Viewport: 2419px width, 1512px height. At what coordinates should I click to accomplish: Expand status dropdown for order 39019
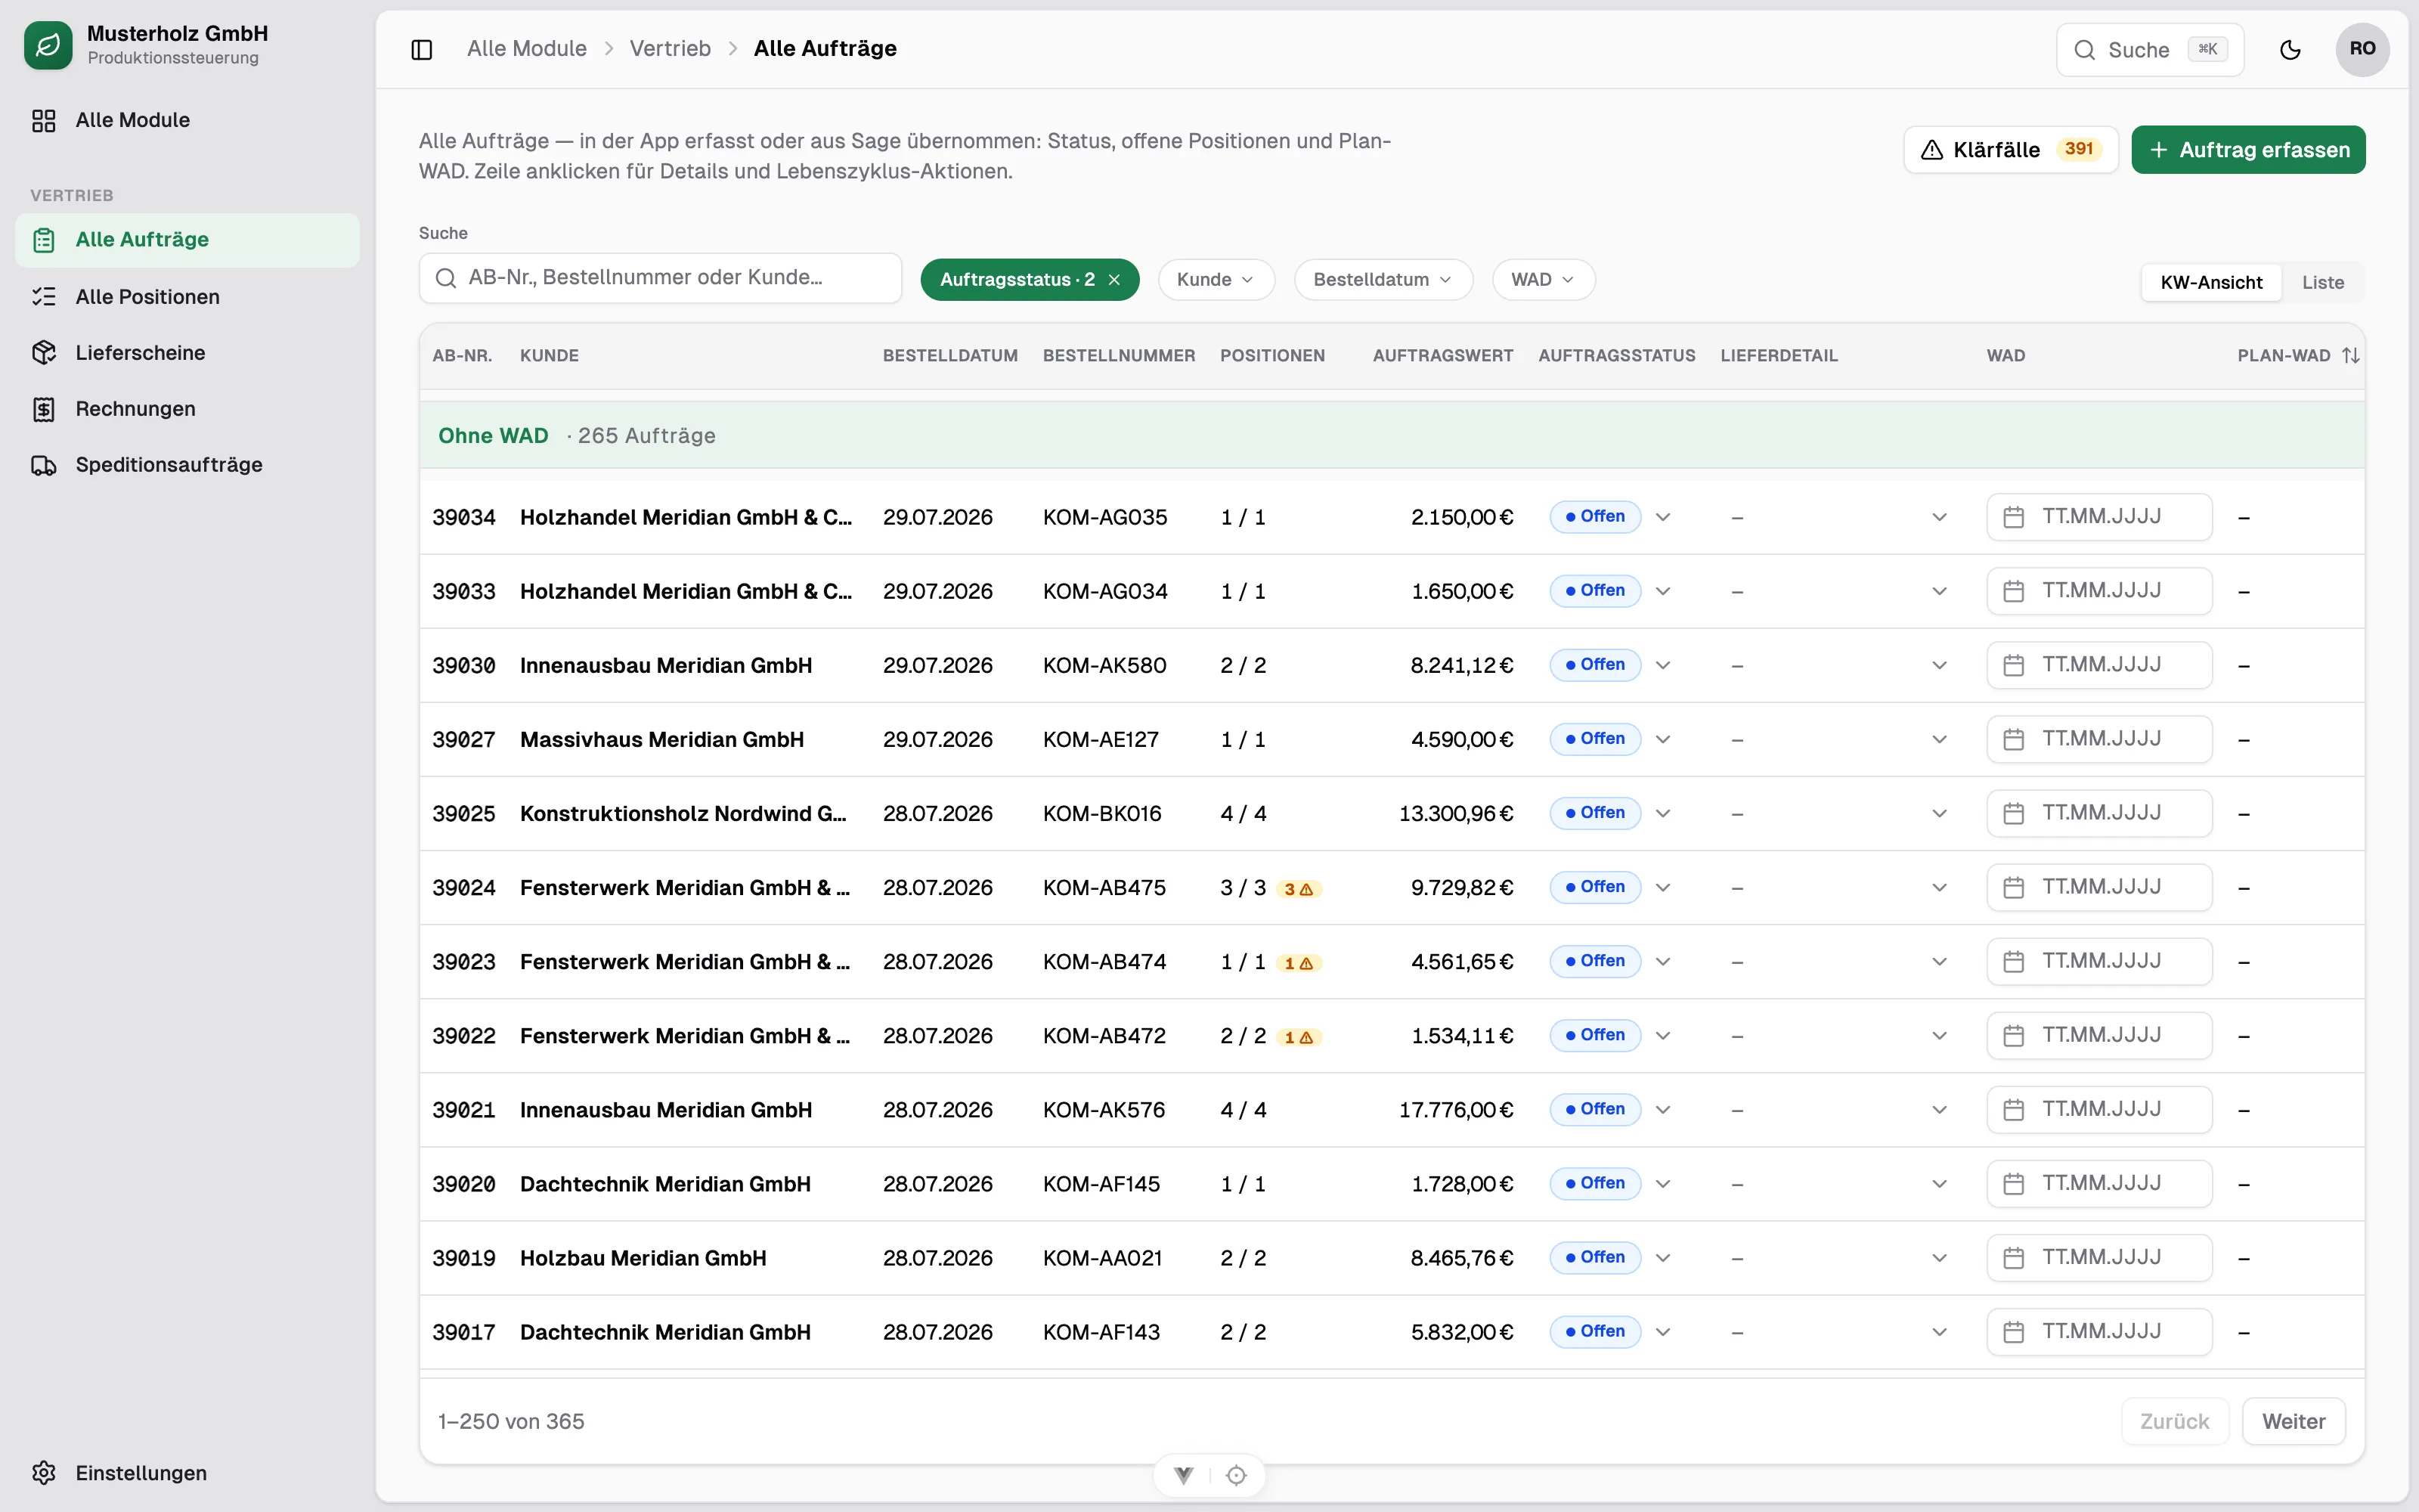(1663, 1258)
